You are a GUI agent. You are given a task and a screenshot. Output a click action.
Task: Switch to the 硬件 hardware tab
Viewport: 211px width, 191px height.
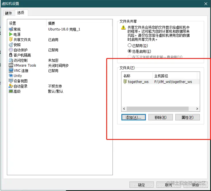(9, 13)
